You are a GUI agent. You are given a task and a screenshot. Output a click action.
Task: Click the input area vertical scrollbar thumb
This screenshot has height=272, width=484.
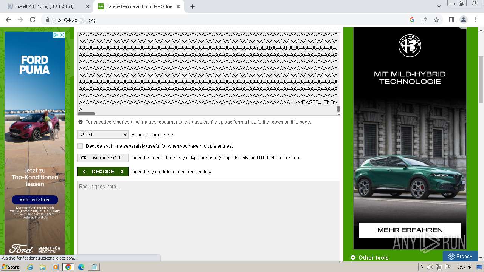[338, 109]
